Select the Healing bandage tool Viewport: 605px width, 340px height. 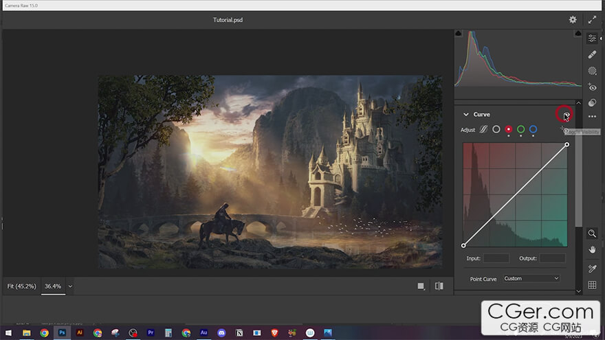point(592,54)
